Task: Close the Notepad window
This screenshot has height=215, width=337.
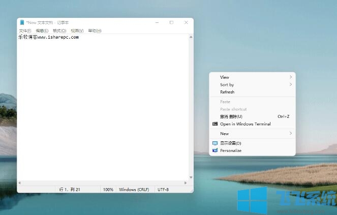Action: [186, 22]
